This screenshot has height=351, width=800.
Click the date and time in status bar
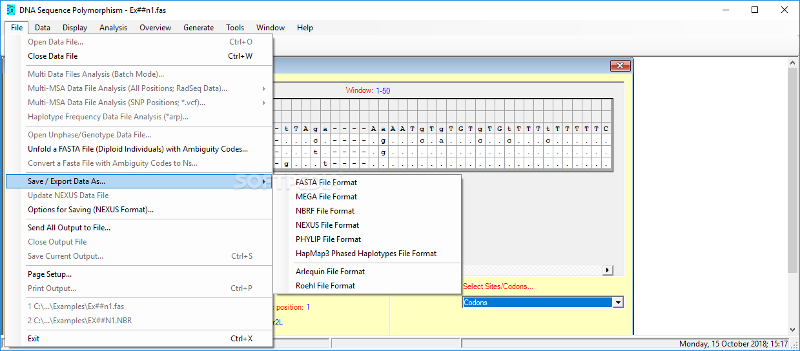point(733,344)
